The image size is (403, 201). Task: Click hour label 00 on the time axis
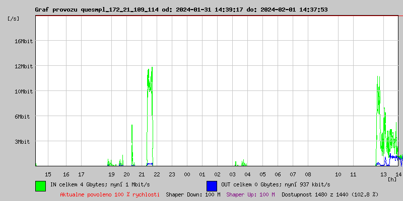(187, 174)
